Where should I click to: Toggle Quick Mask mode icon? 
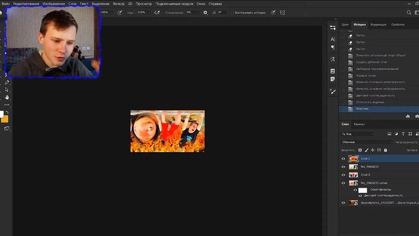tap(7, 128)
